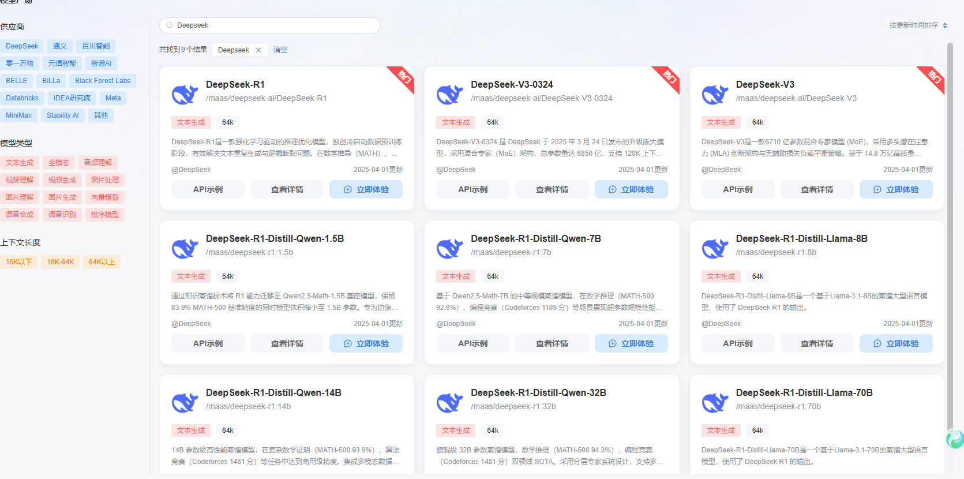
Task: Open the DeepSeek-R1-Distill-Llama-70B title
Action: point(804,392)
